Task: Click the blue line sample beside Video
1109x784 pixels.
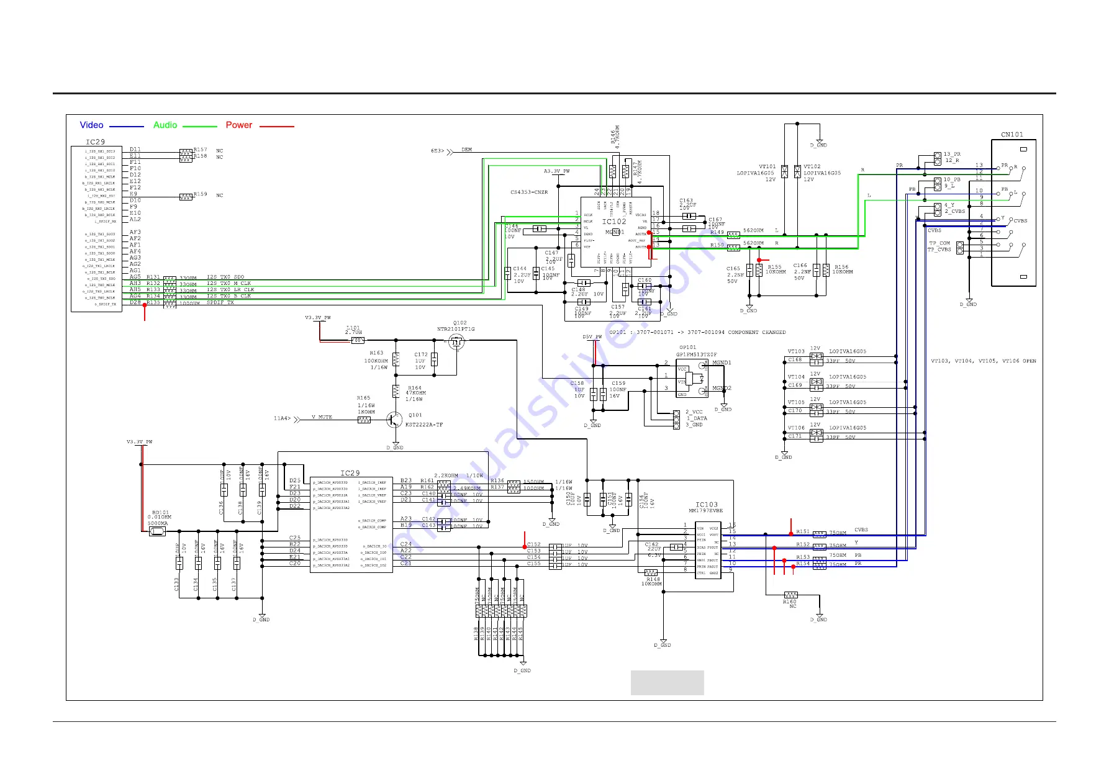Action: pos(126,126)
